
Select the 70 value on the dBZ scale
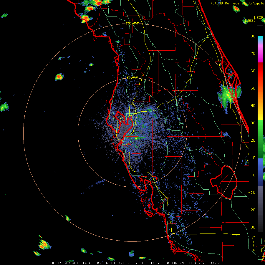pyautogui.click(x=253, y=53)
